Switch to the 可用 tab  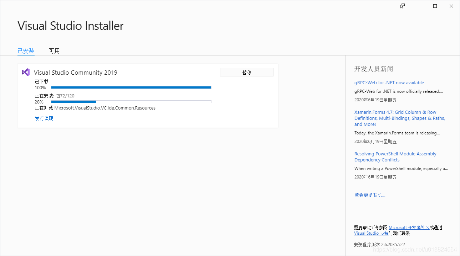tap(54, 51)
